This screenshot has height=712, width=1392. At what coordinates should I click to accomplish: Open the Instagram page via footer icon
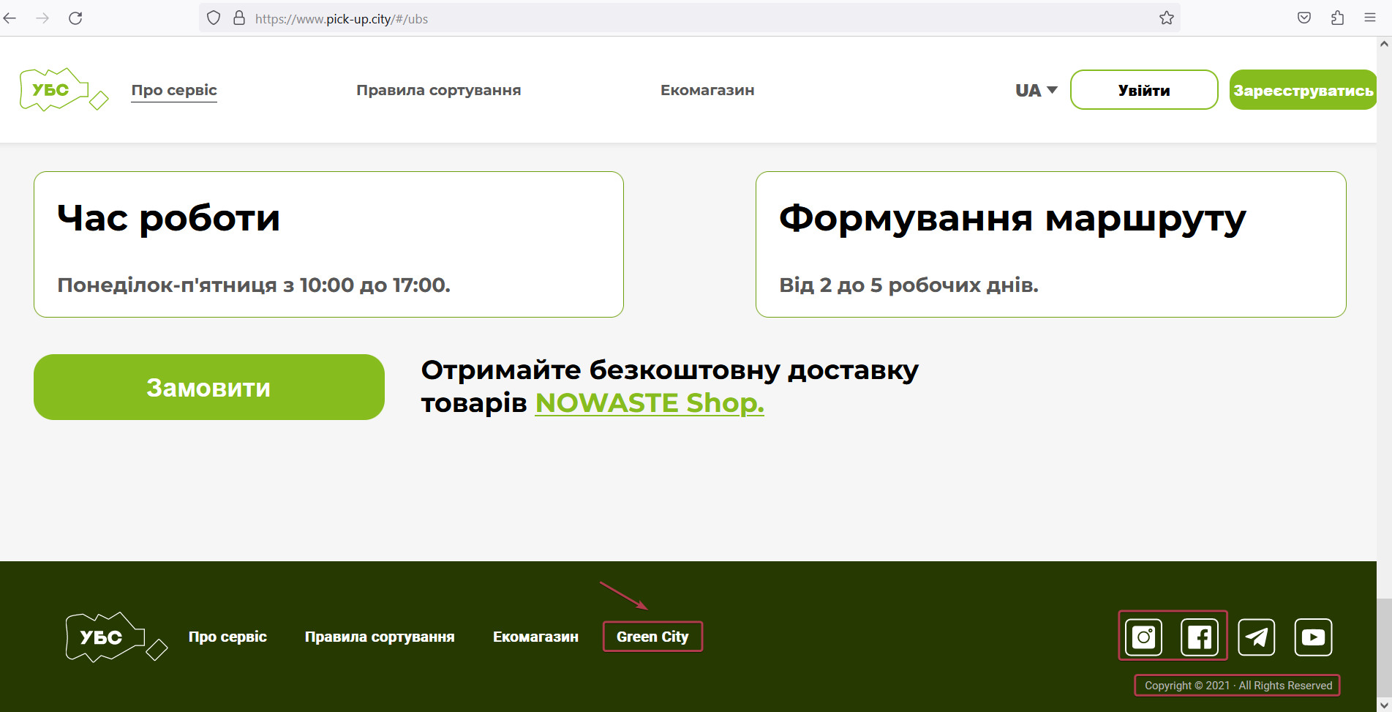(x=1143, y=637)
